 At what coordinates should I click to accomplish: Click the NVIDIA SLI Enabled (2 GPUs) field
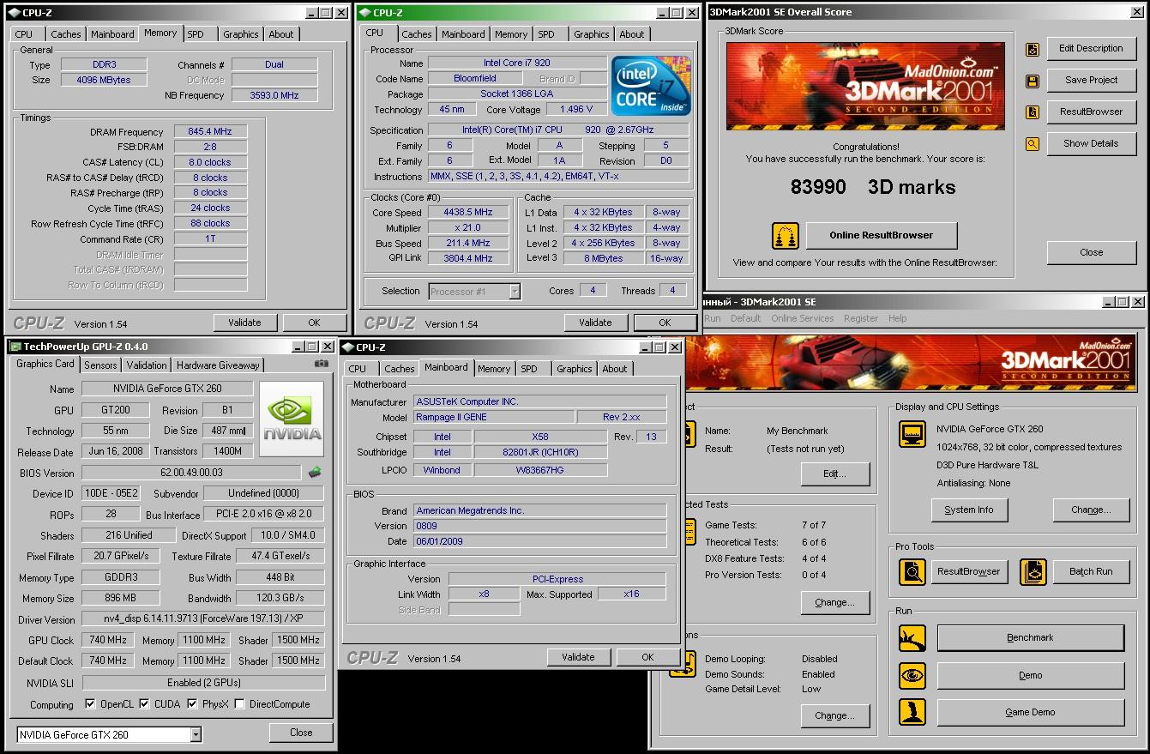click(x=203, y=683)
